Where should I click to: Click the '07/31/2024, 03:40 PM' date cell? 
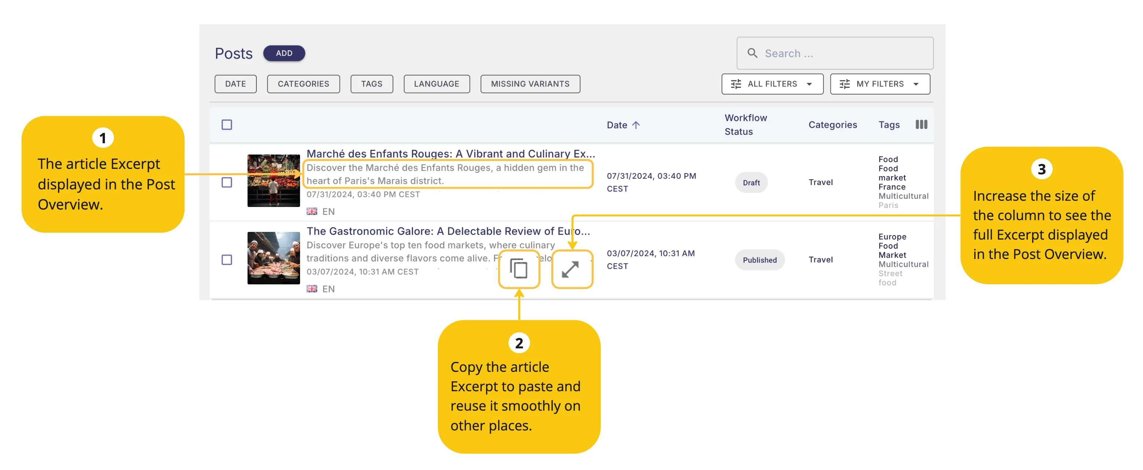[x=651, y=182]
